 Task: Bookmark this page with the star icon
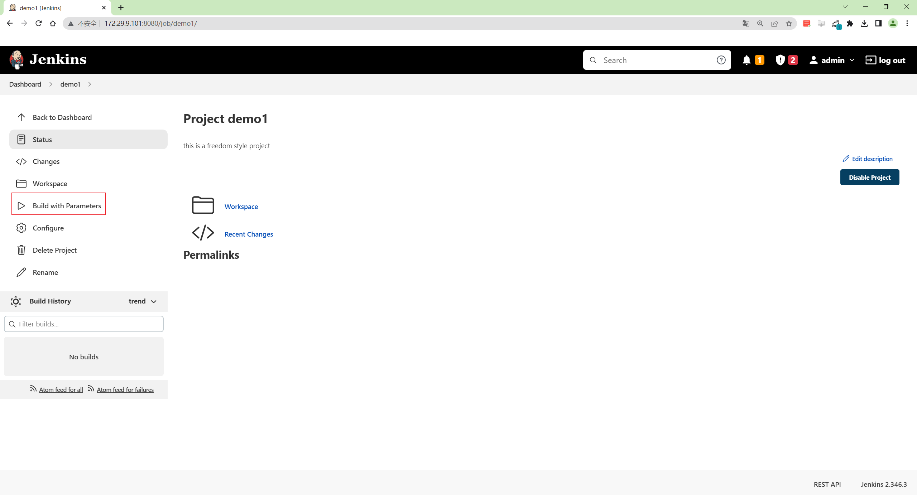tap(789, 23)
